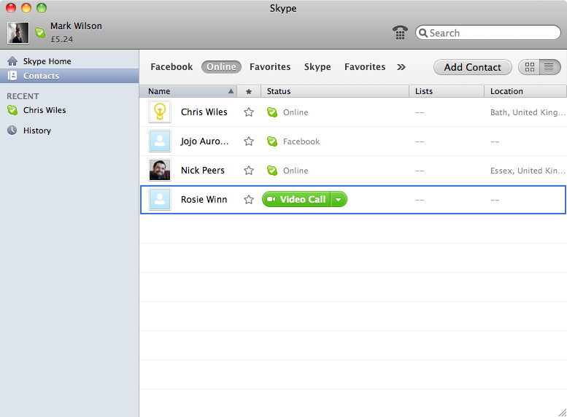
Task: Click the Facebook status text for Jojo
Action: tap(301, 141)
